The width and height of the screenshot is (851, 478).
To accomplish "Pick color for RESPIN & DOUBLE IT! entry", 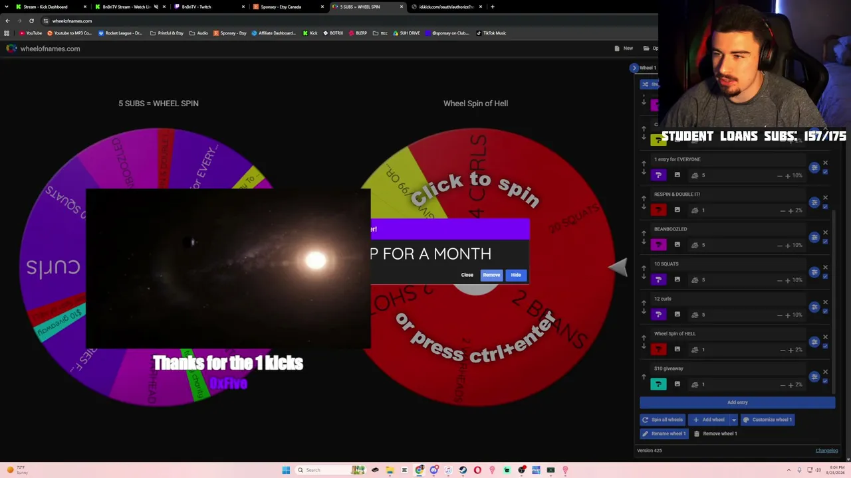I will (x=658, y=210).
